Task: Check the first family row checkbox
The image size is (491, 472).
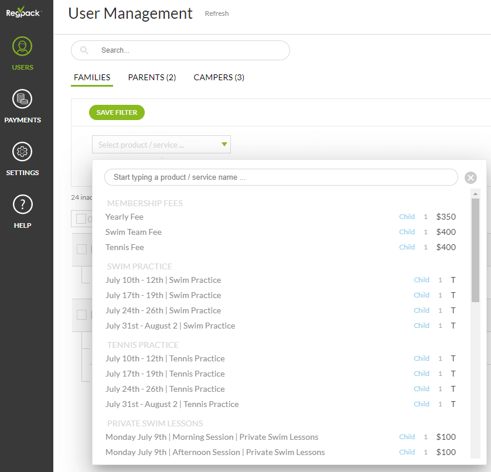Action: pyautogui.click(x=82, y=249)
